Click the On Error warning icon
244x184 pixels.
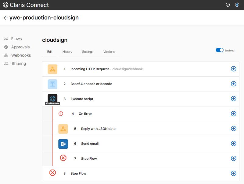pos(61,114)
